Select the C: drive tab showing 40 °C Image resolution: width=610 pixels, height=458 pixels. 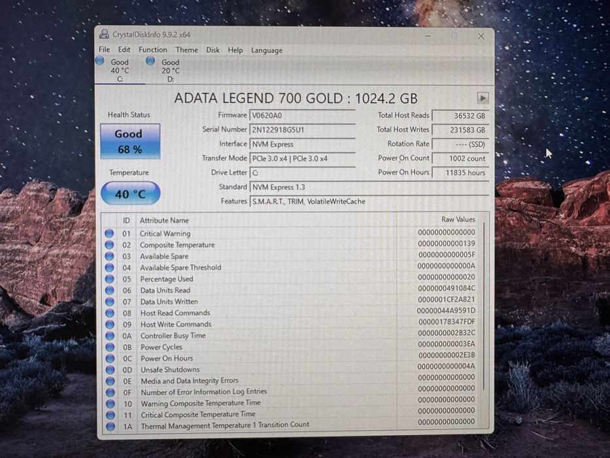click(120, 71)
